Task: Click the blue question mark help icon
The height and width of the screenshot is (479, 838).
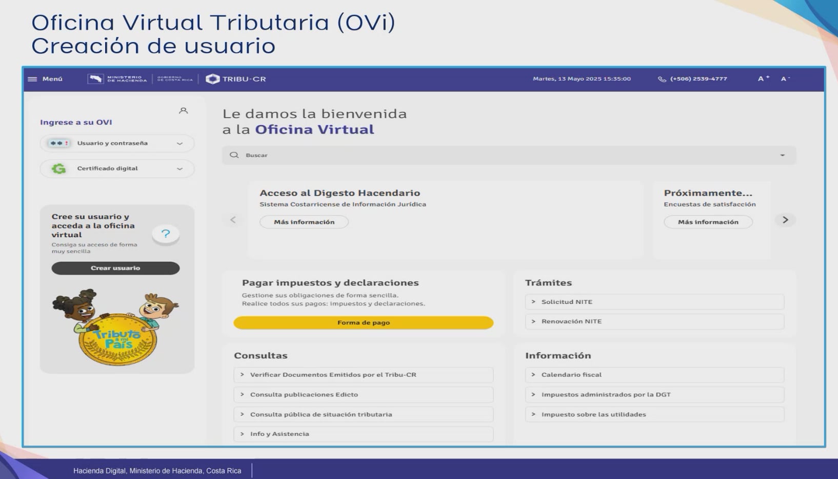Action: coord(166,234)
